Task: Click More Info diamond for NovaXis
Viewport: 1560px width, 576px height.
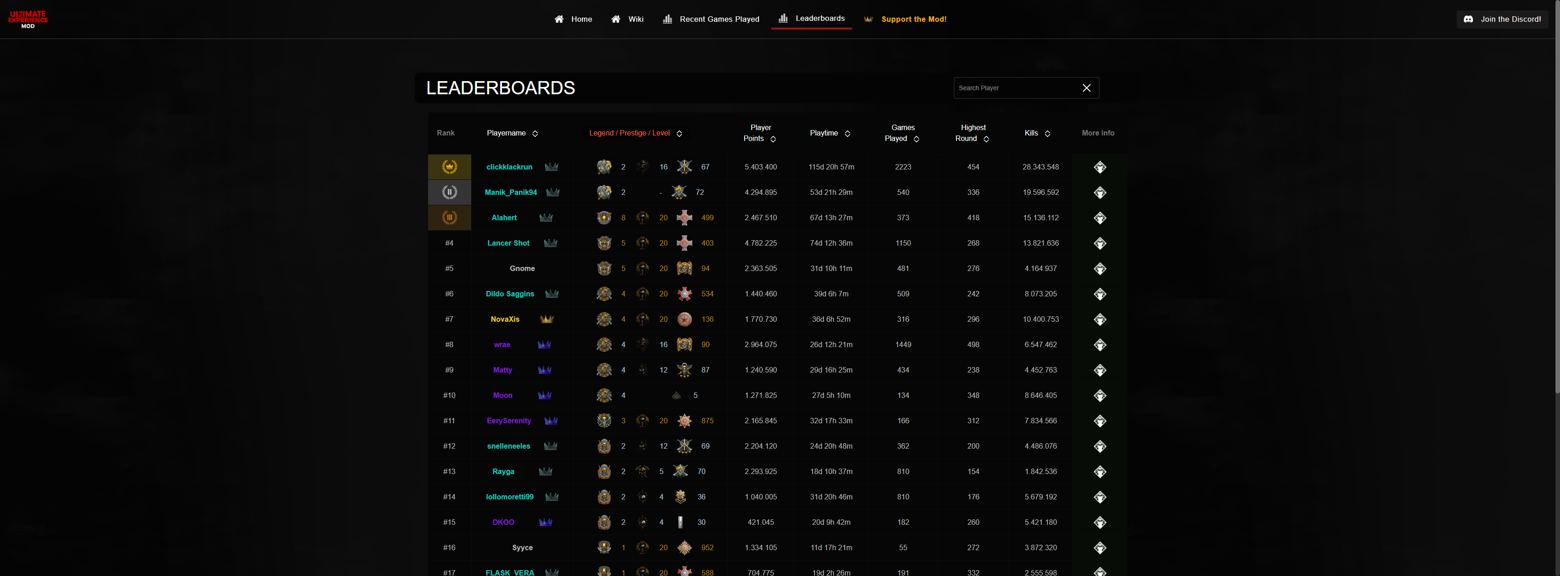Action: tap(1100, 319)
